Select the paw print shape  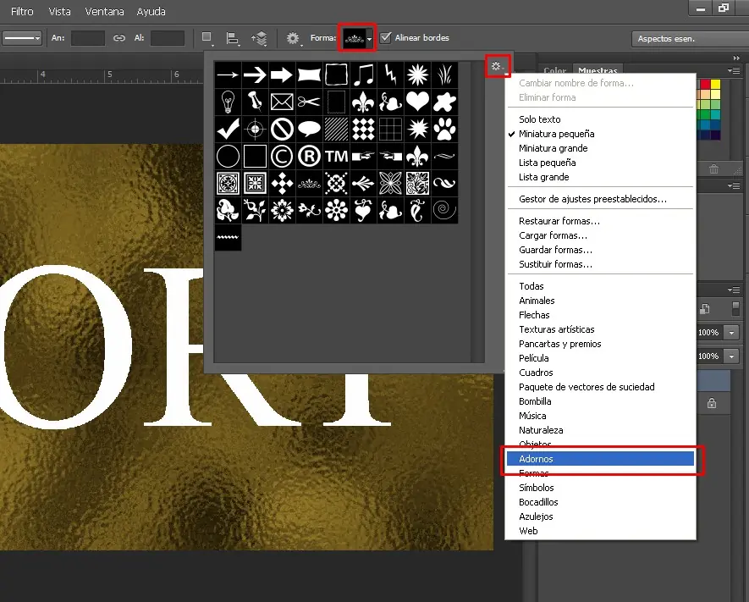pos(444,129)
